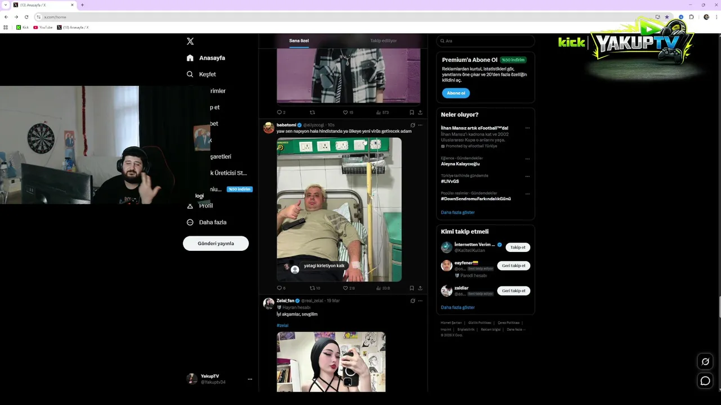Screen dimensions: 721x405
Task: Follow İnternetten Verim with Takip et
Action: coord(518,247)
